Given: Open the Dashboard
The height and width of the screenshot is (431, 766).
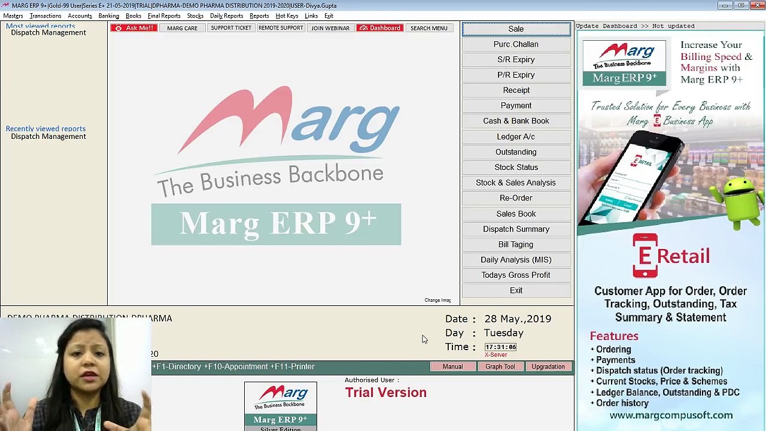Looking at the screenshot, I should (x=379, y=28).
